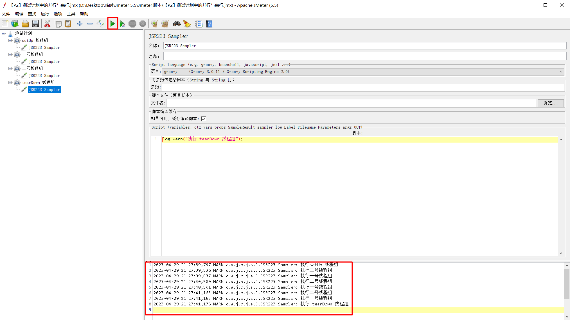Open the 编辑 menu
The height and width of the screenshot is (320, 570).
[x=19, y=14]
